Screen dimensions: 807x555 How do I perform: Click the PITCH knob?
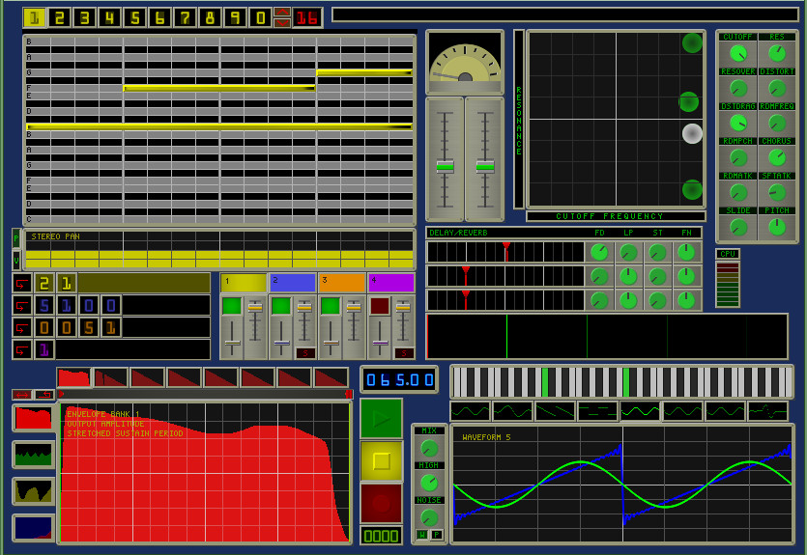click(x=777, y=227)
